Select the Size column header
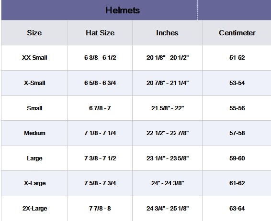 [34, 33]
